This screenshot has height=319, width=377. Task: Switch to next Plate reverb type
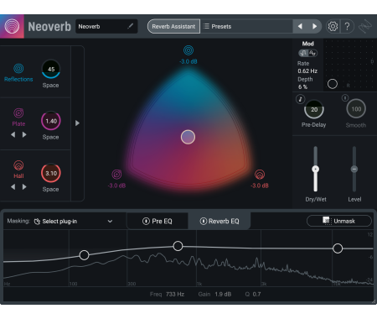(x=24, y=134)
